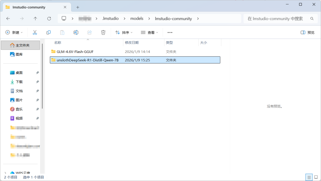Open the 新建 dropdown menu
This screenshot has height=181, width=321.
13,32
